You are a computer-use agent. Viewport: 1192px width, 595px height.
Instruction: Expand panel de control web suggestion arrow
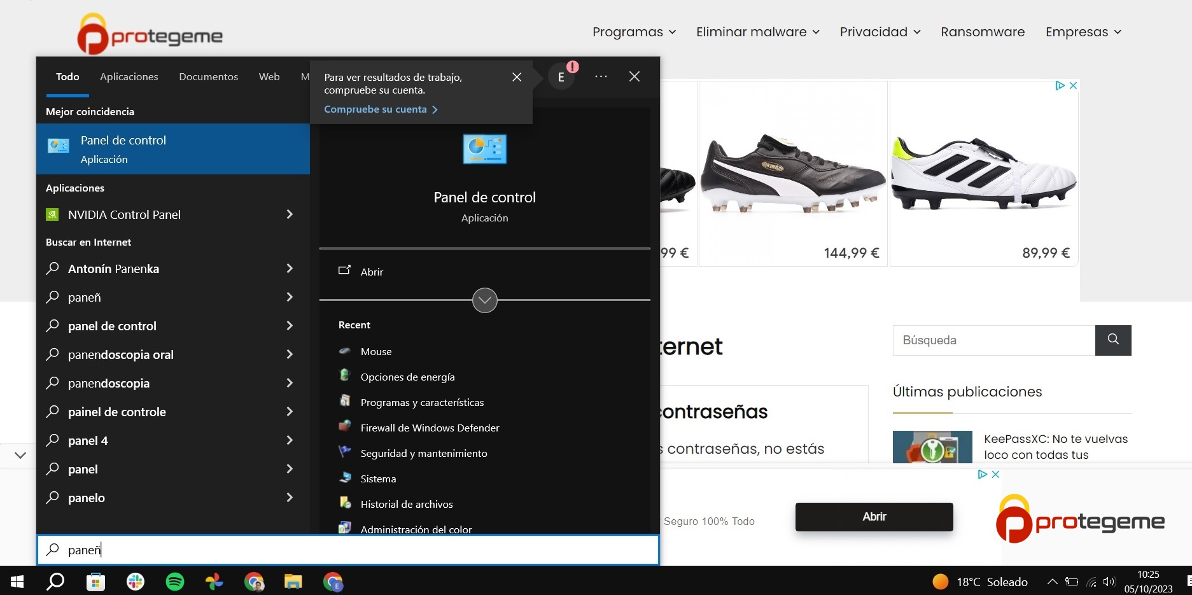coord(290,326)
